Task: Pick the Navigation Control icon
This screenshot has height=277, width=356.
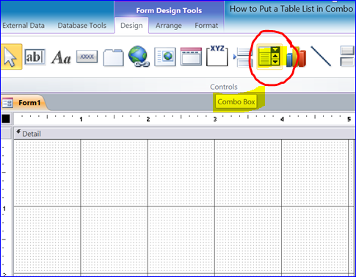Action: (x=191, y=57)
